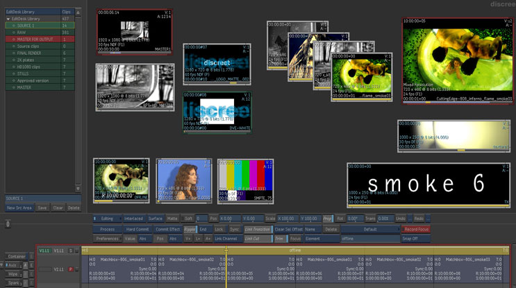The width and height of the screenshot is (516, 288).
Task: Toggle the Link Cut button
Action: [x=258, y=239]
